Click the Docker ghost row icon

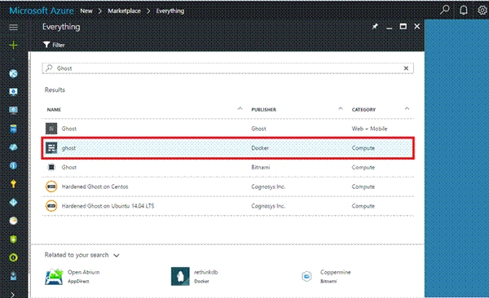point(51,147)
